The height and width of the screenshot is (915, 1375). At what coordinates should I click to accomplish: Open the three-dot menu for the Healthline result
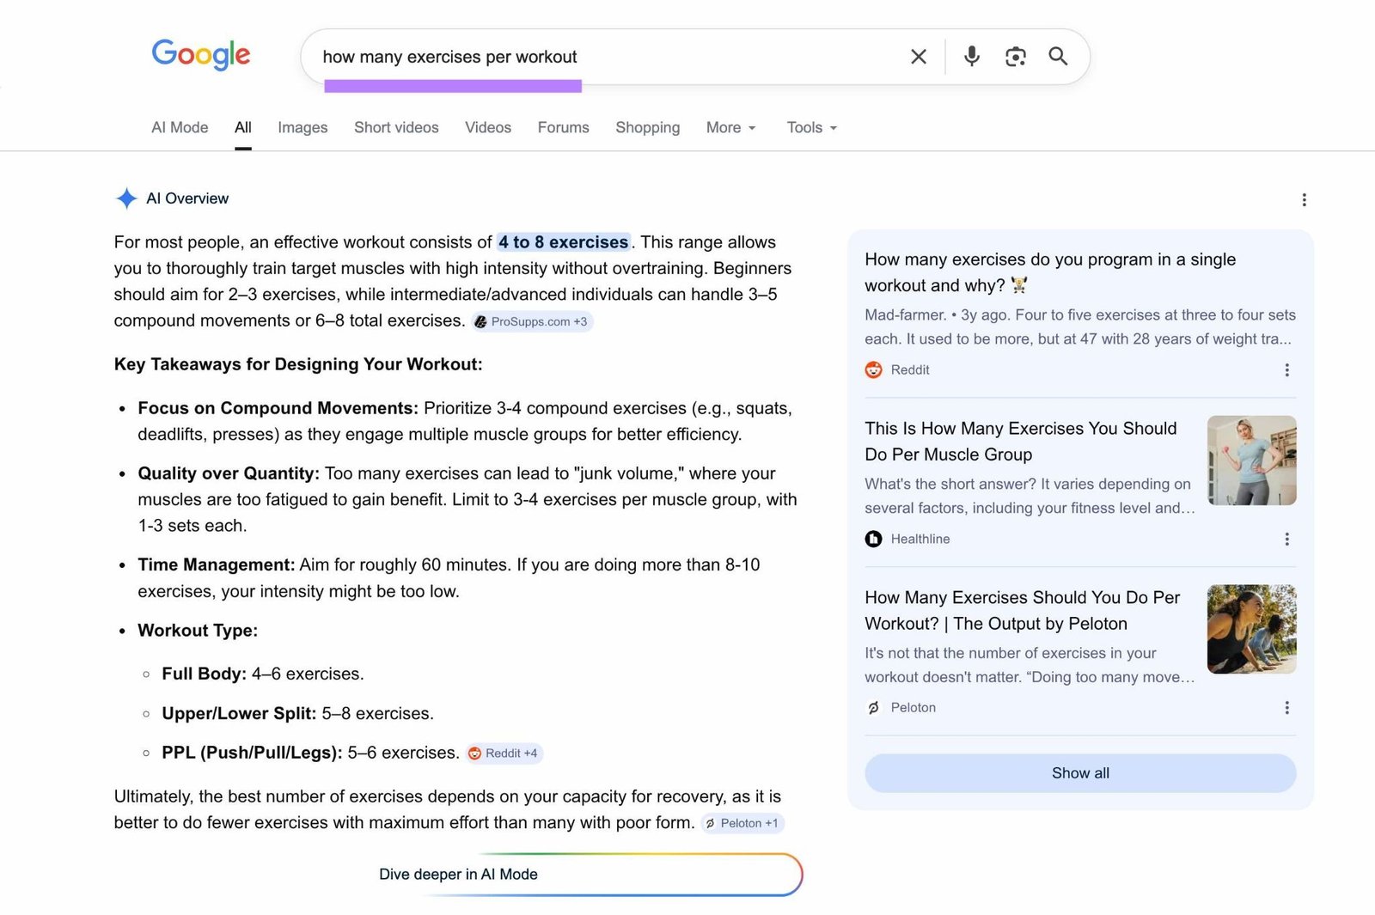pos(1286,539)
